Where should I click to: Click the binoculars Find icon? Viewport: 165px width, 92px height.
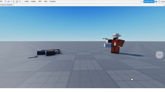tap(9, 2)
